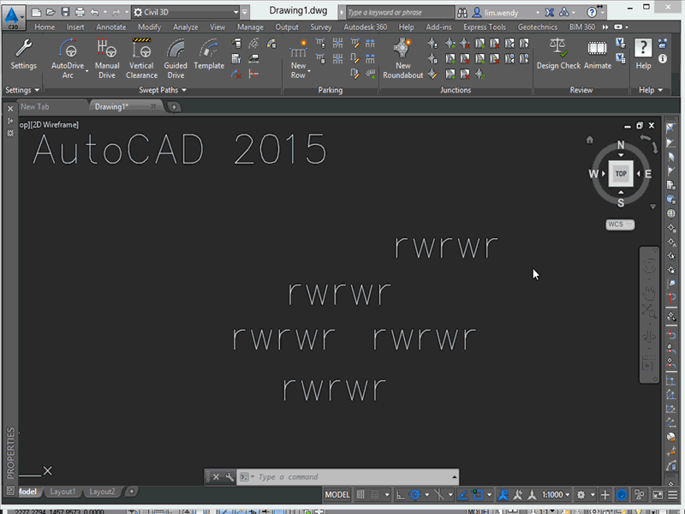The height and width of the screenshot is (514, 685).
Task: Toggle MODEL space on the status bar
Action: (x=337, y=494)
